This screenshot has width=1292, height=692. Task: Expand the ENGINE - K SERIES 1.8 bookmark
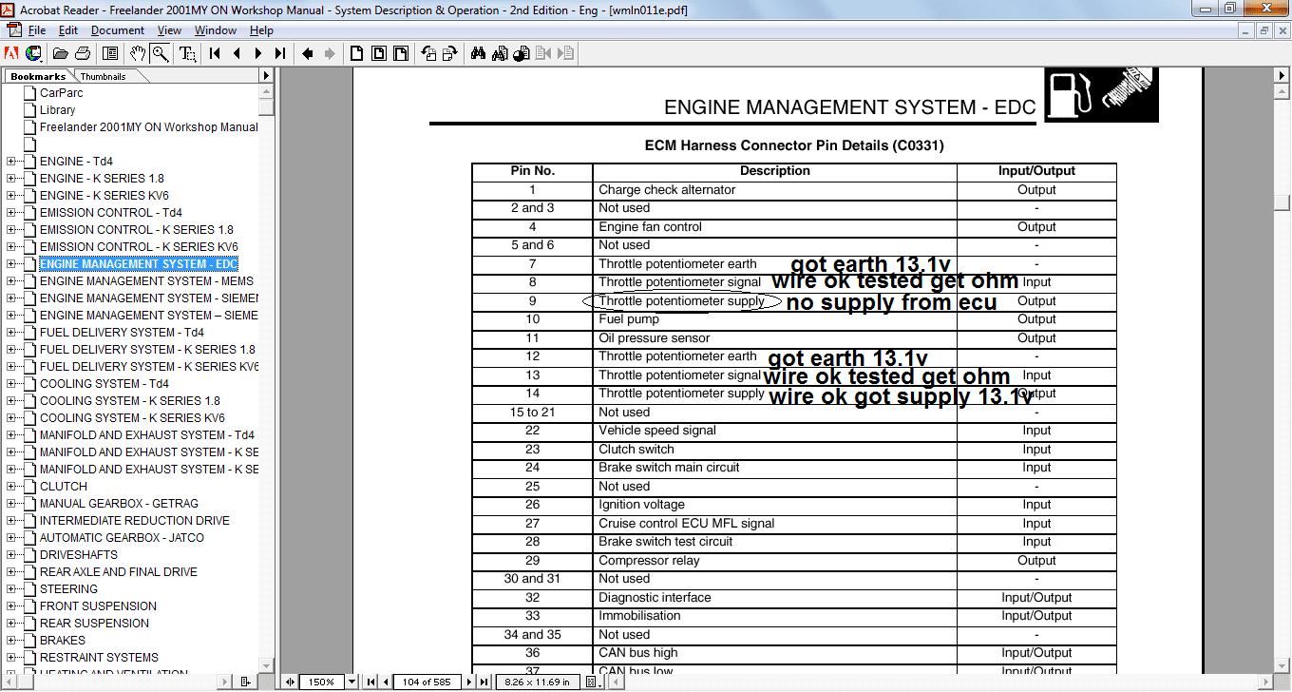11,179
